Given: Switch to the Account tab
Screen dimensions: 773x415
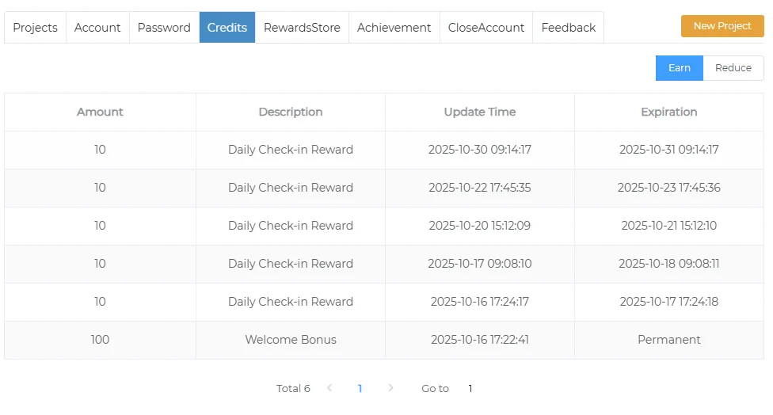Looking at the screenshot, I should pos(97,28).
